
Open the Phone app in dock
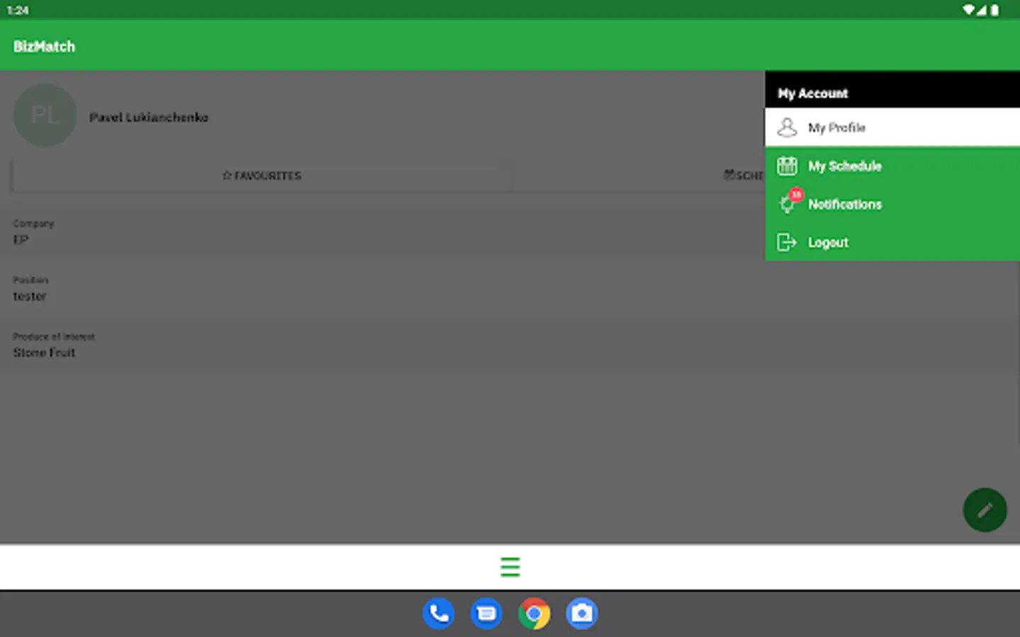(x=438, y=614)
